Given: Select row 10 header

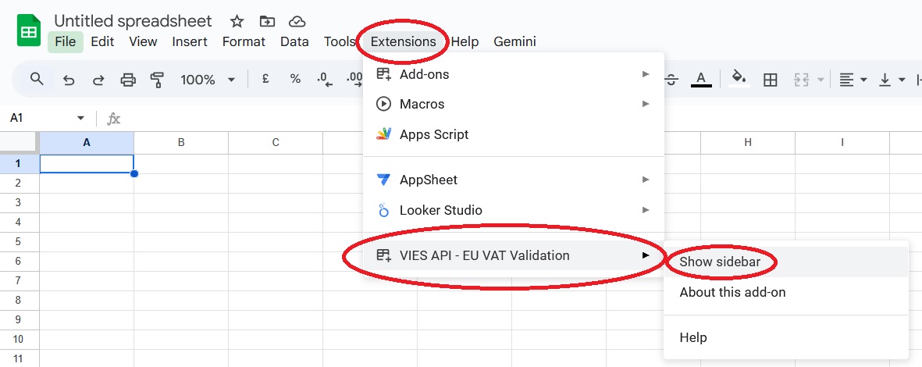Looking at the screenshot, I should [x=19, y=339].
